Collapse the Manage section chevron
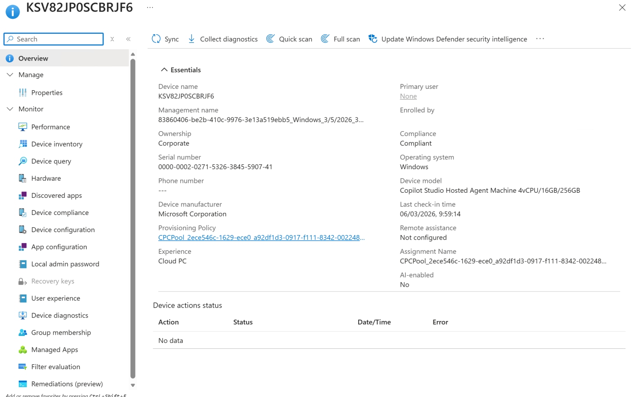 (x=10, y=75)
